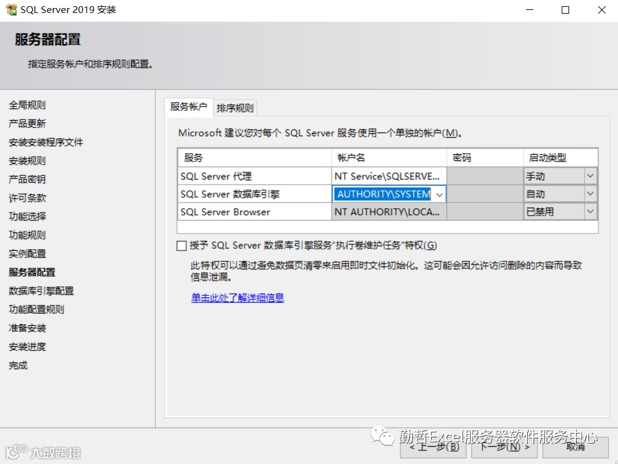Click the 服务器配置 step in sidebar
This screenshot has height=464, width=618.
click(32, 272)
